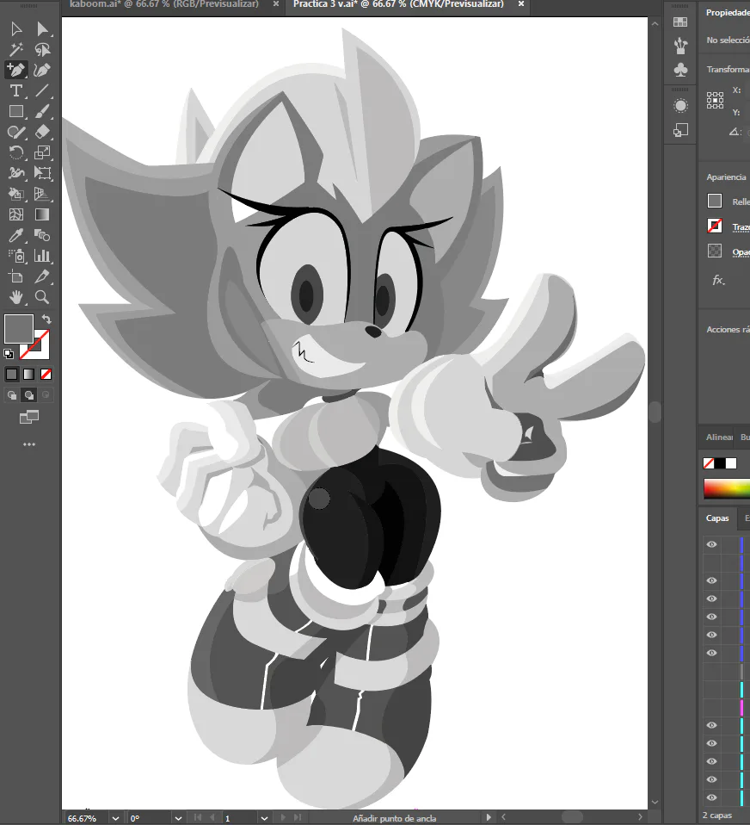Enable Draw Behind drawing mode
Image resolution: width=750 pixels, height=825 pixels.
point(29,394)
